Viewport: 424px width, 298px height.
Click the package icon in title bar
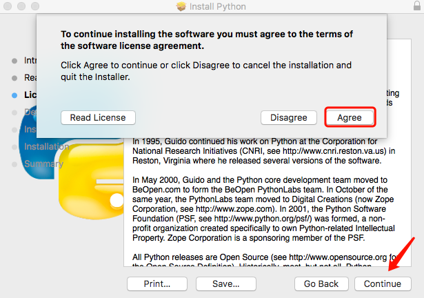pyautogui.click(x=181, y=7)
